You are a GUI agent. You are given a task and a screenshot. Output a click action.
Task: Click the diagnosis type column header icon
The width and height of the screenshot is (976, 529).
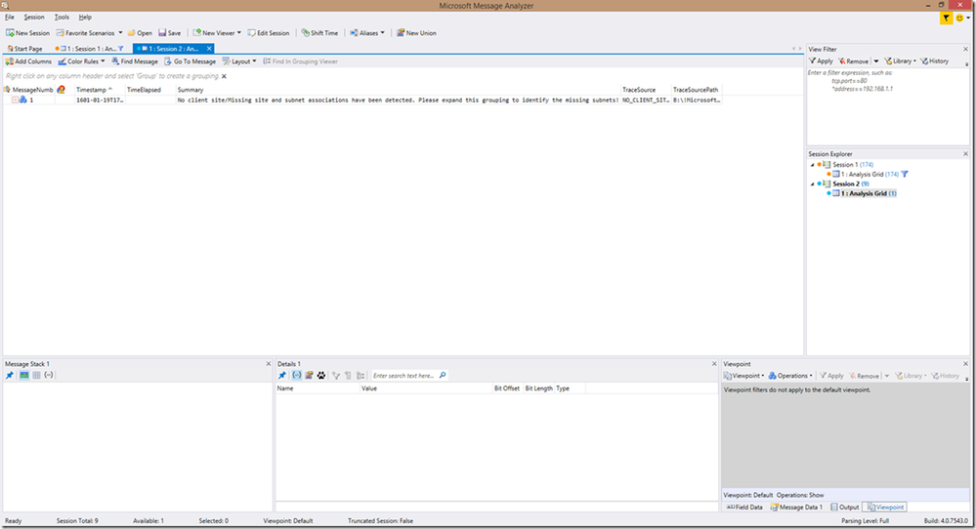tap(61, 90)
